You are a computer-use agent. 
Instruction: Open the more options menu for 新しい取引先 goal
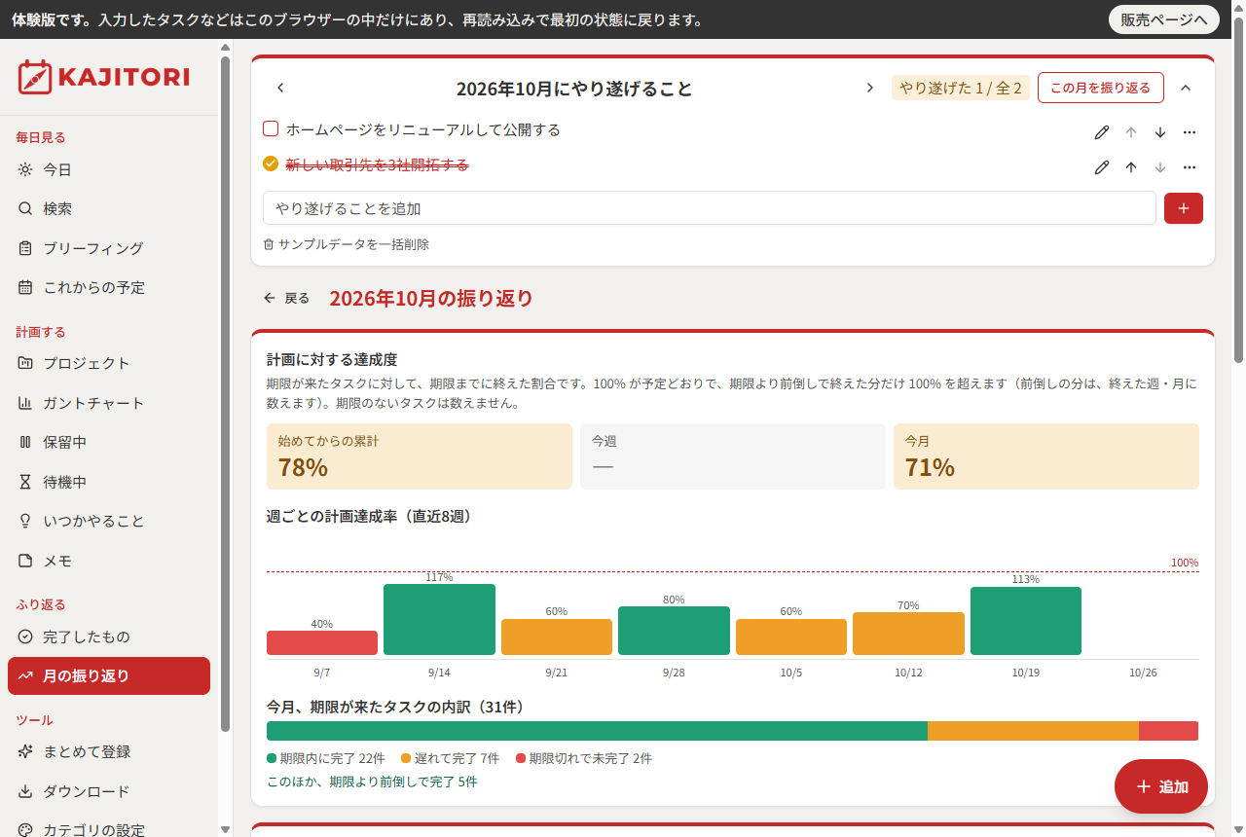pos(1190,167)
